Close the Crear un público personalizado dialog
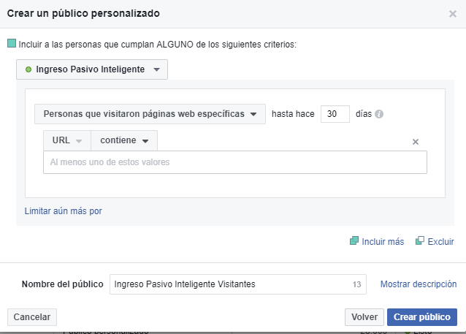This screenshot has width=466, height=334. 453,14
